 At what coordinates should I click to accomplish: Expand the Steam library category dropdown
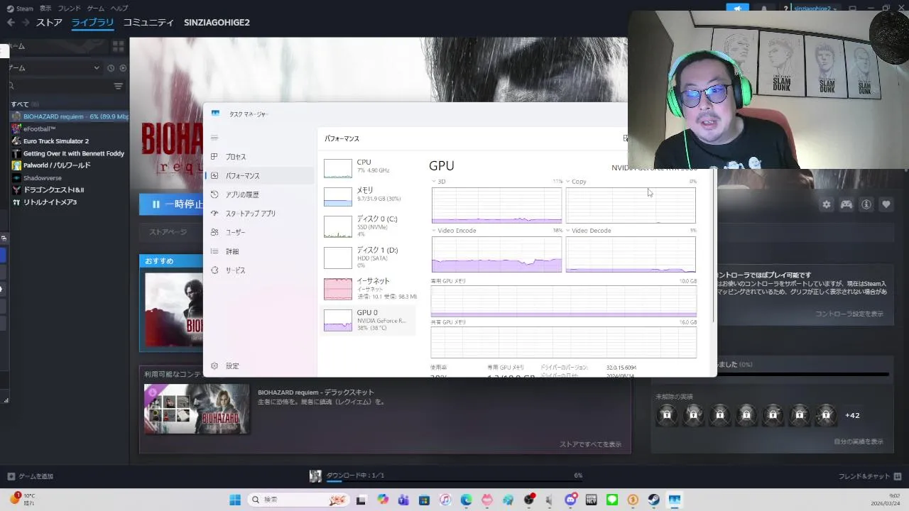point(97,68)
